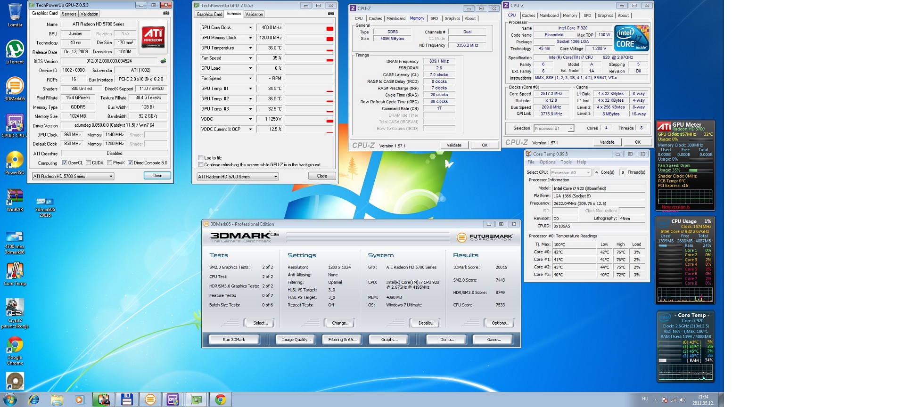Screen dimensions: 905x407
Task: Open the WinRAR desktop icon
Action: (x=15, y=200)
